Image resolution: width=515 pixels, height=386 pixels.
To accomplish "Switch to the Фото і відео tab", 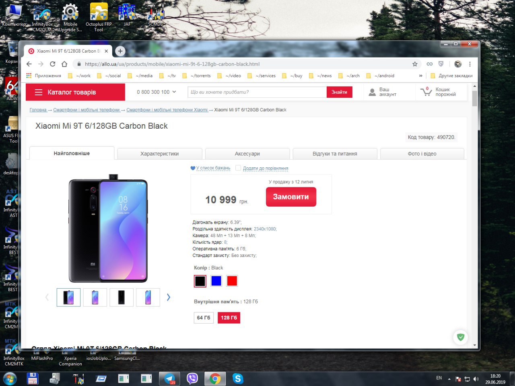I will tap(422, 154).
